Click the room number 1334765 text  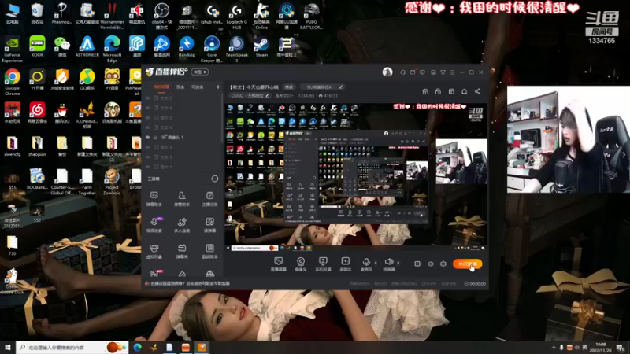(306, 95)
